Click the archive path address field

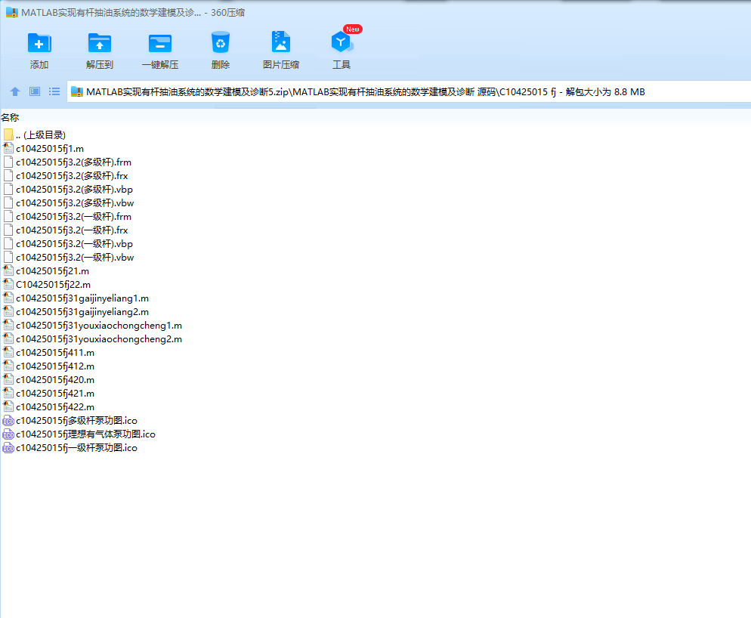[409, 91]
